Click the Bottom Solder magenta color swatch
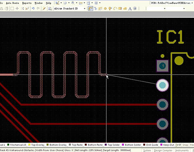The height and width of the screenshot is (152, 194). pyautogui.click(x=123, y=145)
